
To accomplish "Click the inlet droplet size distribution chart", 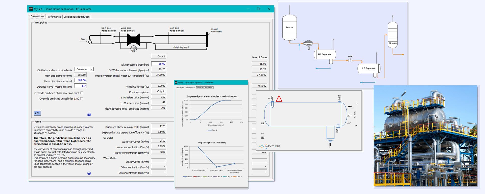I will tap(212, 113).
